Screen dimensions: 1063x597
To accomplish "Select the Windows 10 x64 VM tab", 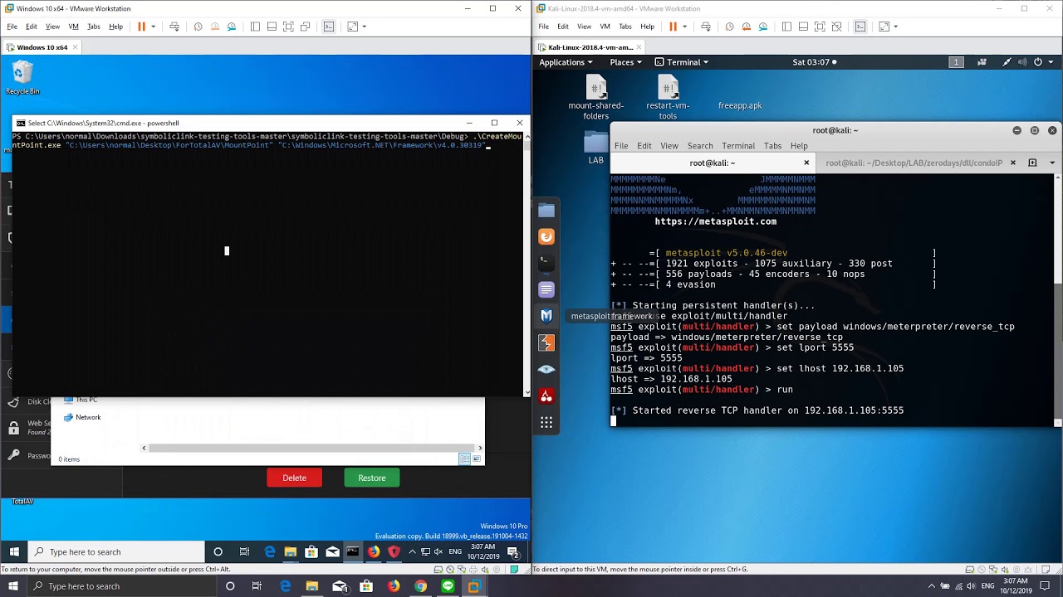I will tap(42, 47).
